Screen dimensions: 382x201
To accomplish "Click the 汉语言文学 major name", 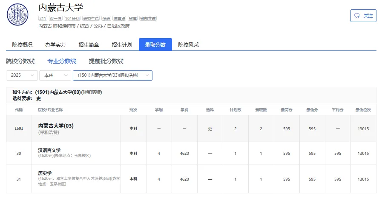I will 49,150.
